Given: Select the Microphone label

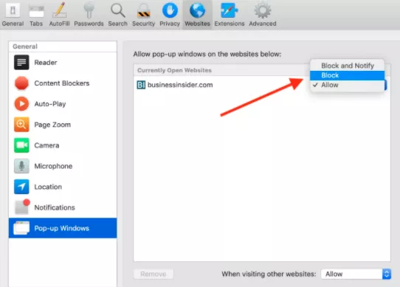Looking at the screenshot, I should coord(53,166).
